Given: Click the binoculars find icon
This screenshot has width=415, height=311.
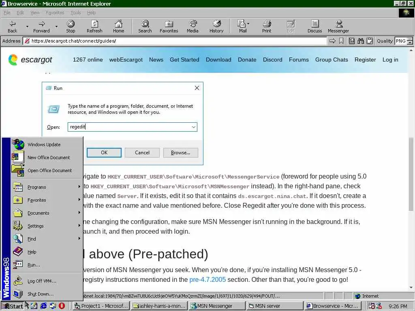Looking at the screenshot, I should [x=360, y=41].
